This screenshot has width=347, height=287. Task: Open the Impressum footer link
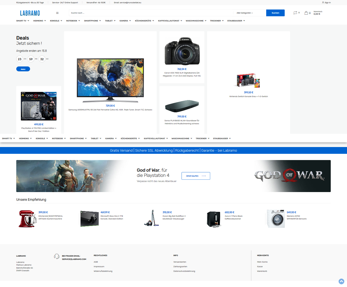pos(99,267)
